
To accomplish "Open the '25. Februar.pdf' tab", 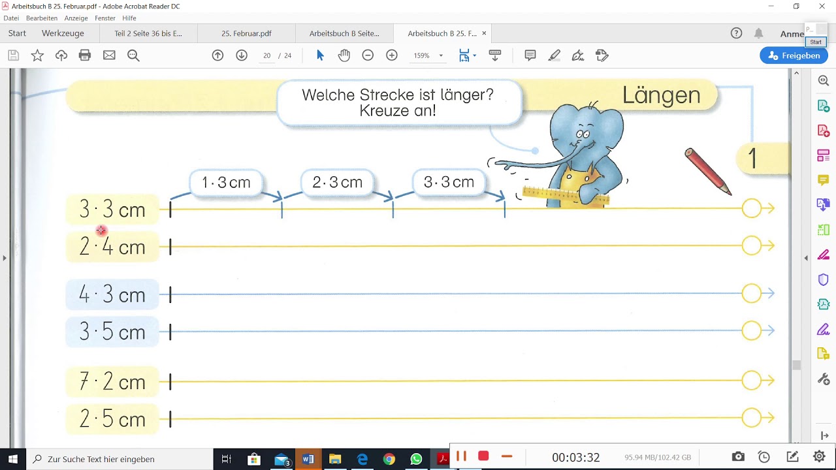I will 246,33.
